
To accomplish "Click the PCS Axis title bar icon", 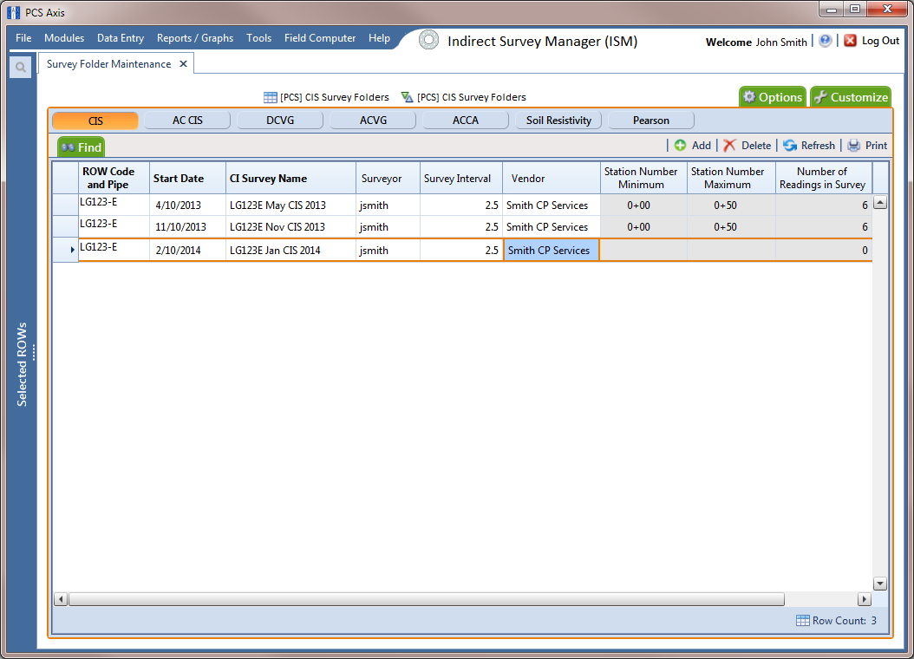I will coord(13,12).
